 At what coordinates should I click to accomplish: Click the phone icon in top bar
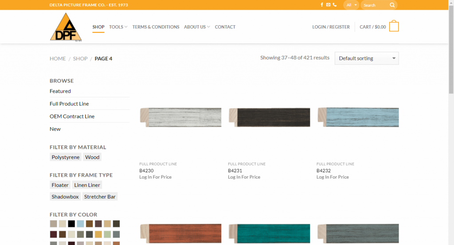[x=334, y=5]
